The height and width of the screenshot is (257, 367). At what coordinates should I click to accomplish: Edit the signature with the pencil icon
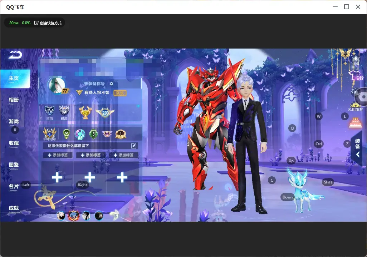pos(134,146)
